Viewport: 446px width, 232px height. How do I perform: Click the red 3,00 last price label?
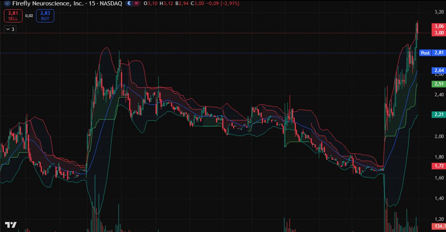point(439,33)
